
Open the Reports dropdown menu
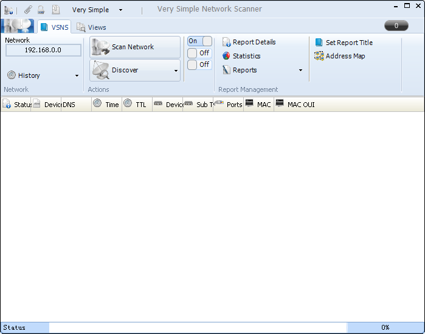point(300,71)
